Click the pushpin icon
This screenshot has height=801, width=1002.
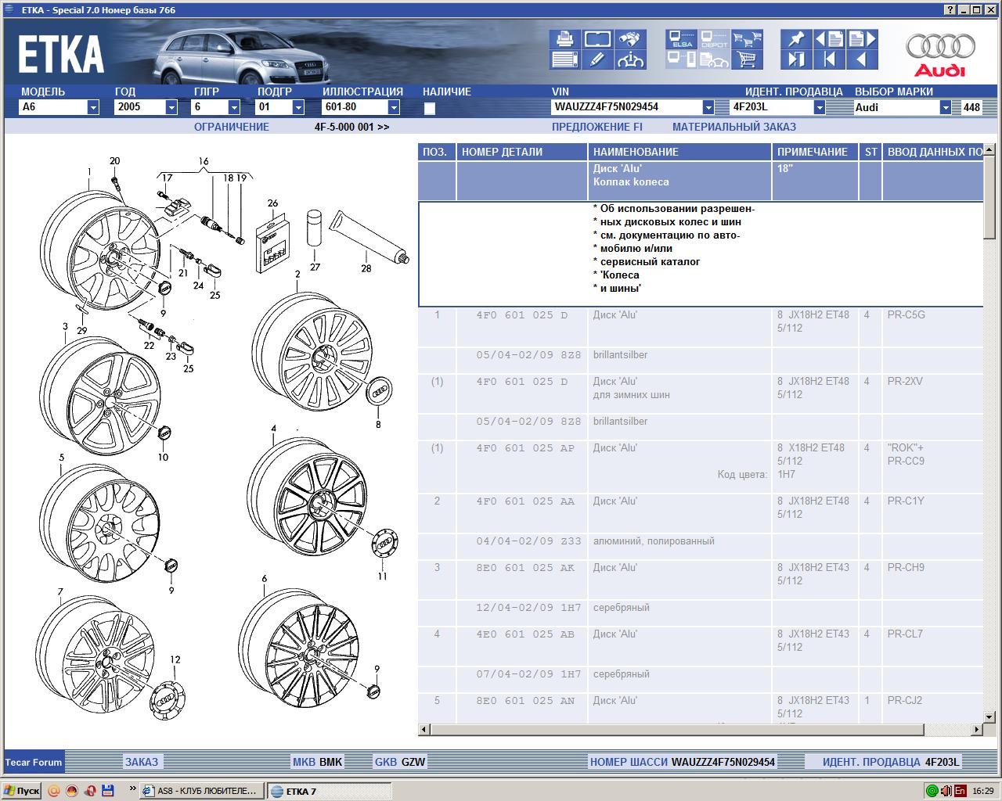(796, 39)
